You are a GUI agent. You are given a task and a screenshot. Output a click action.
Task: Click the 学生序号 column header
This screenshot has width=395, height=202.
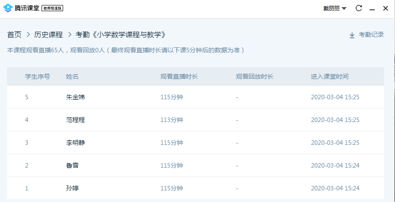37,76
